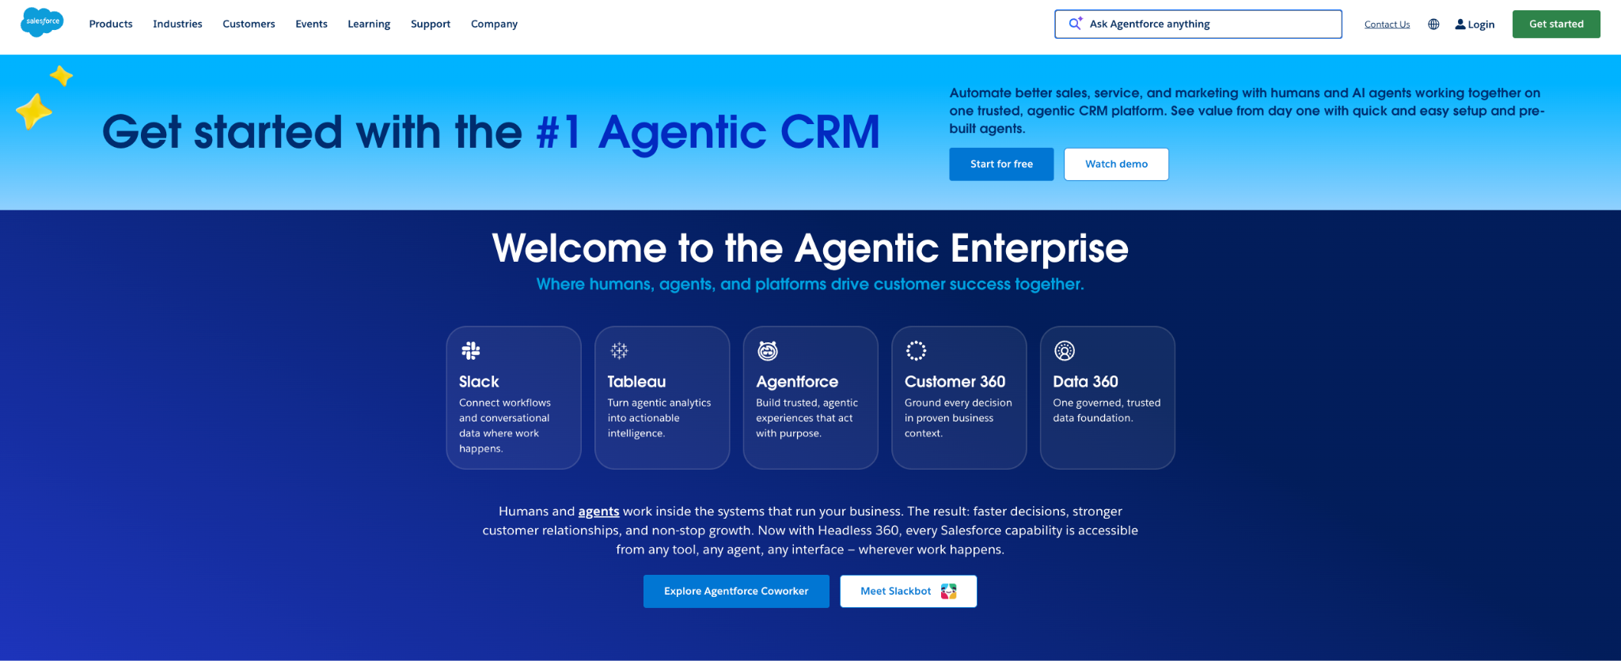Click 'One governed, trusted data foundation' text
Viewport: 1621px width, 661px height.
tap(1107, 410)
